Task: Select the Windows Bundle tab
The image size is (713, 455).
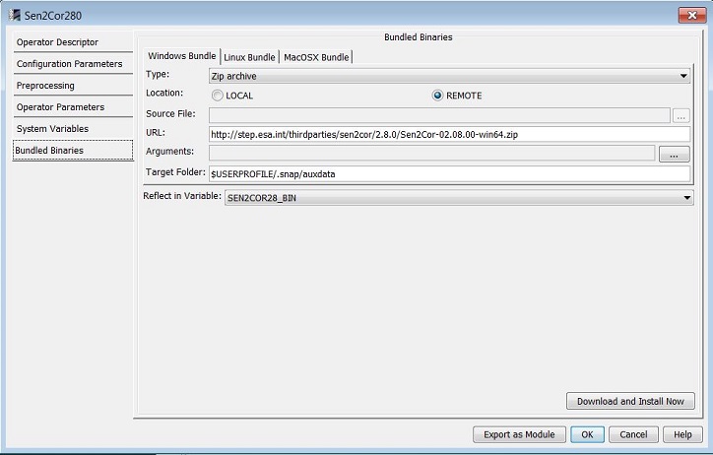Action: click(181, 57)
